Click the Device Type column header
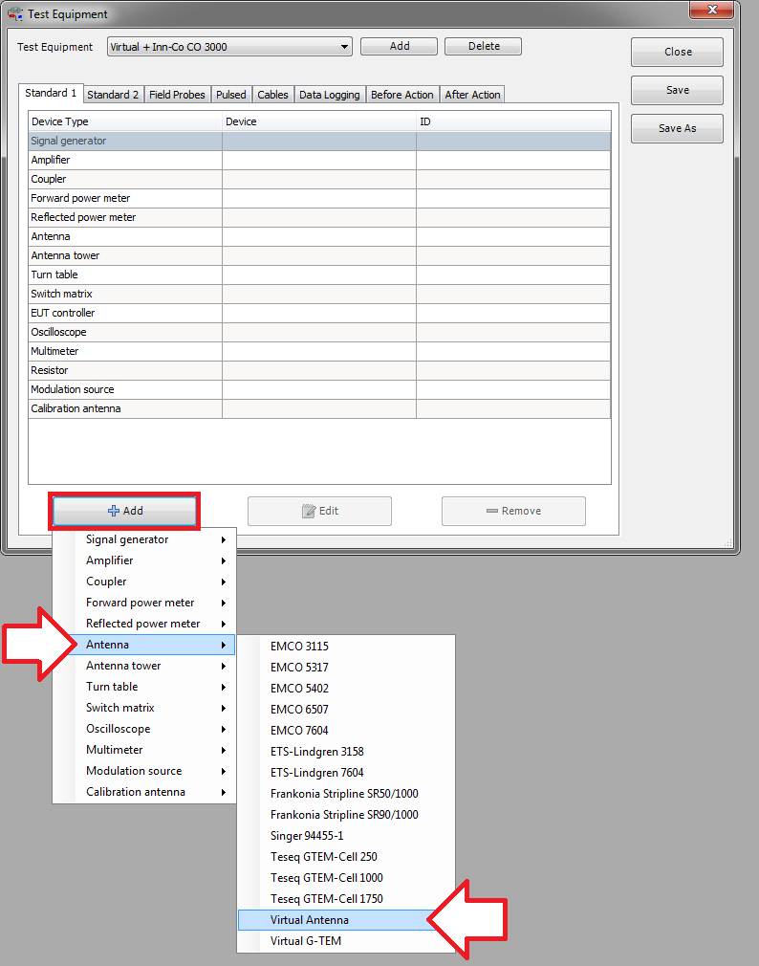This screenshot has height=966, width=759. click(125, 122)
